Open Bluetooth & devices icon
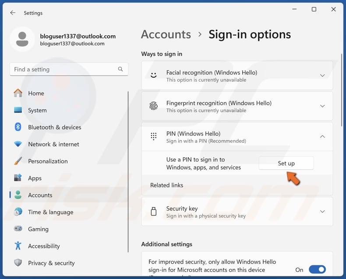346x279 pixels. click(x=18, y=127)
